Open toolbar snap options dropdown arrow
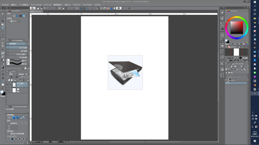This screenshot has width=259, height=145. 94,8
